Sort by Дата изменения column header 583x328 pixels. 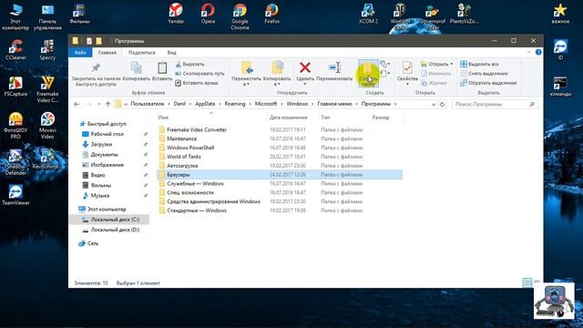(x=289, y=118)
